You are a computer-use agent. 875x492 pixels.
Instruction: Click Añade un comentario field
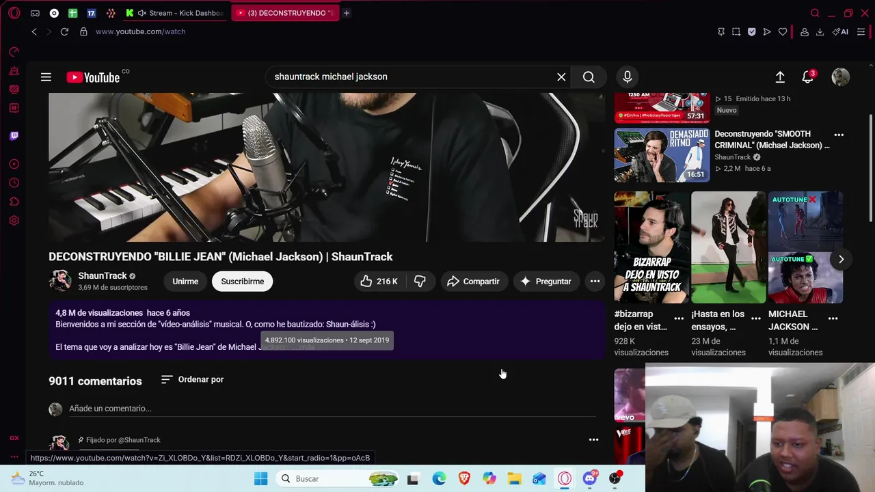(x=332, y=409)
